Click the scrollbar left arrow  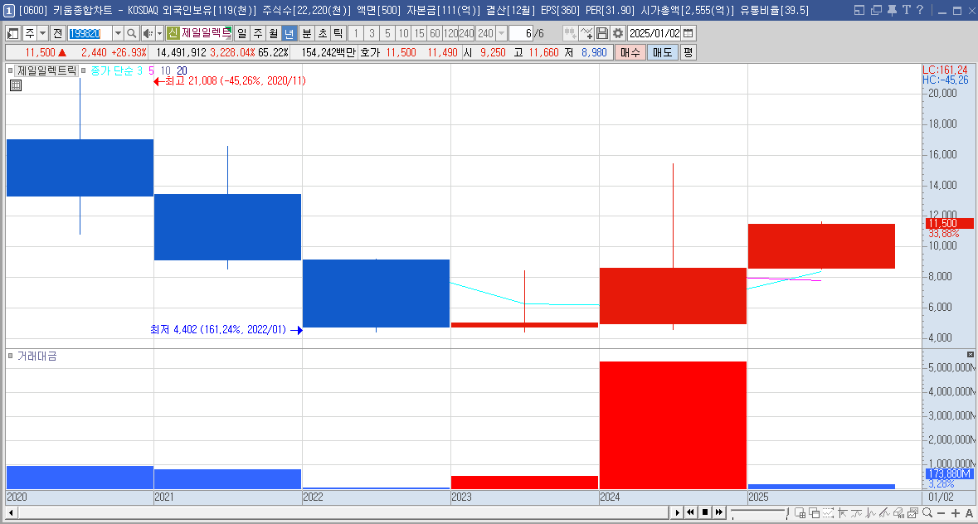pyautogui.click(x=11, y=512)
